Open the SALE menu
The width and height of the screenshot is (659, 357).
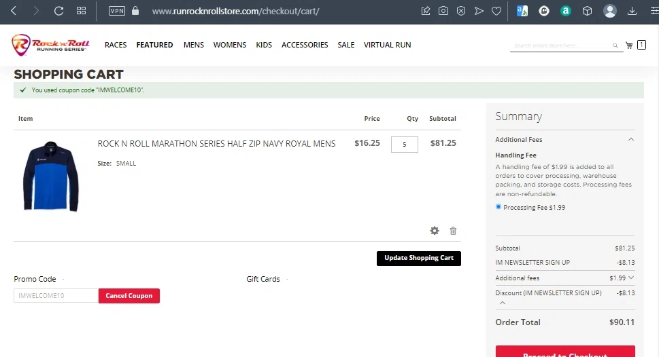tap(346, 45)
